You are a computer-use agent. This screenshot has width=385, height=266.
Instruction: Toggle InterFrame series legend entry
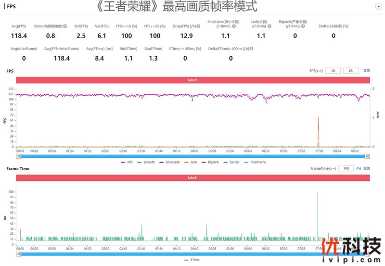pos(255,162)
